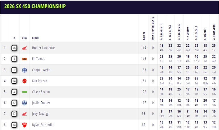This screenshot has width=219, height=130.
Task: Click Hunter Lawrence's Honda bike logo
Action: coord(24,48)
